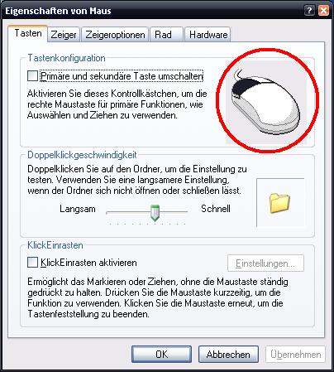This screenshot has height=372, width=334.
Task: Click the 'KlickEinrasten aktivieren' label text
Action: [x=88, y=263]
